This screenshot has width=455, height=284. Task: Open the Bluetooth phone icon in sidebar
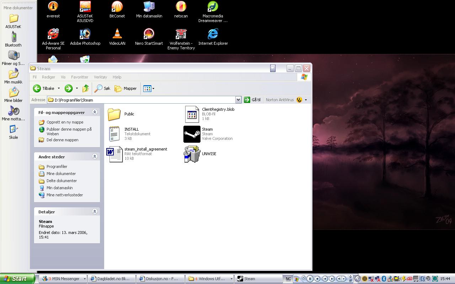pos(14,39)
